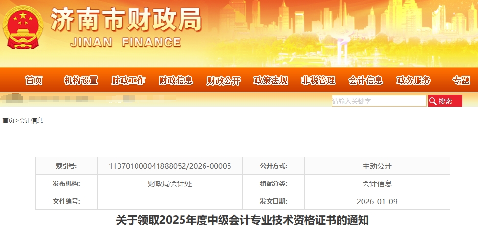The width and height of the screenshot is (478, 227).
Task: Click the JINAN FINANCE banner subtitle
Action: (125, 43)
